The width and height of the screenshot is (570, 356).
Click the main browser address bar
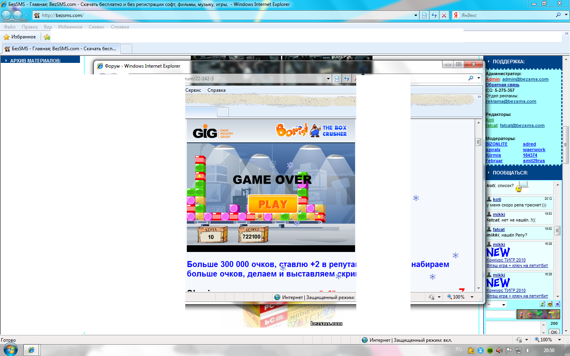[x=225, y=15]
